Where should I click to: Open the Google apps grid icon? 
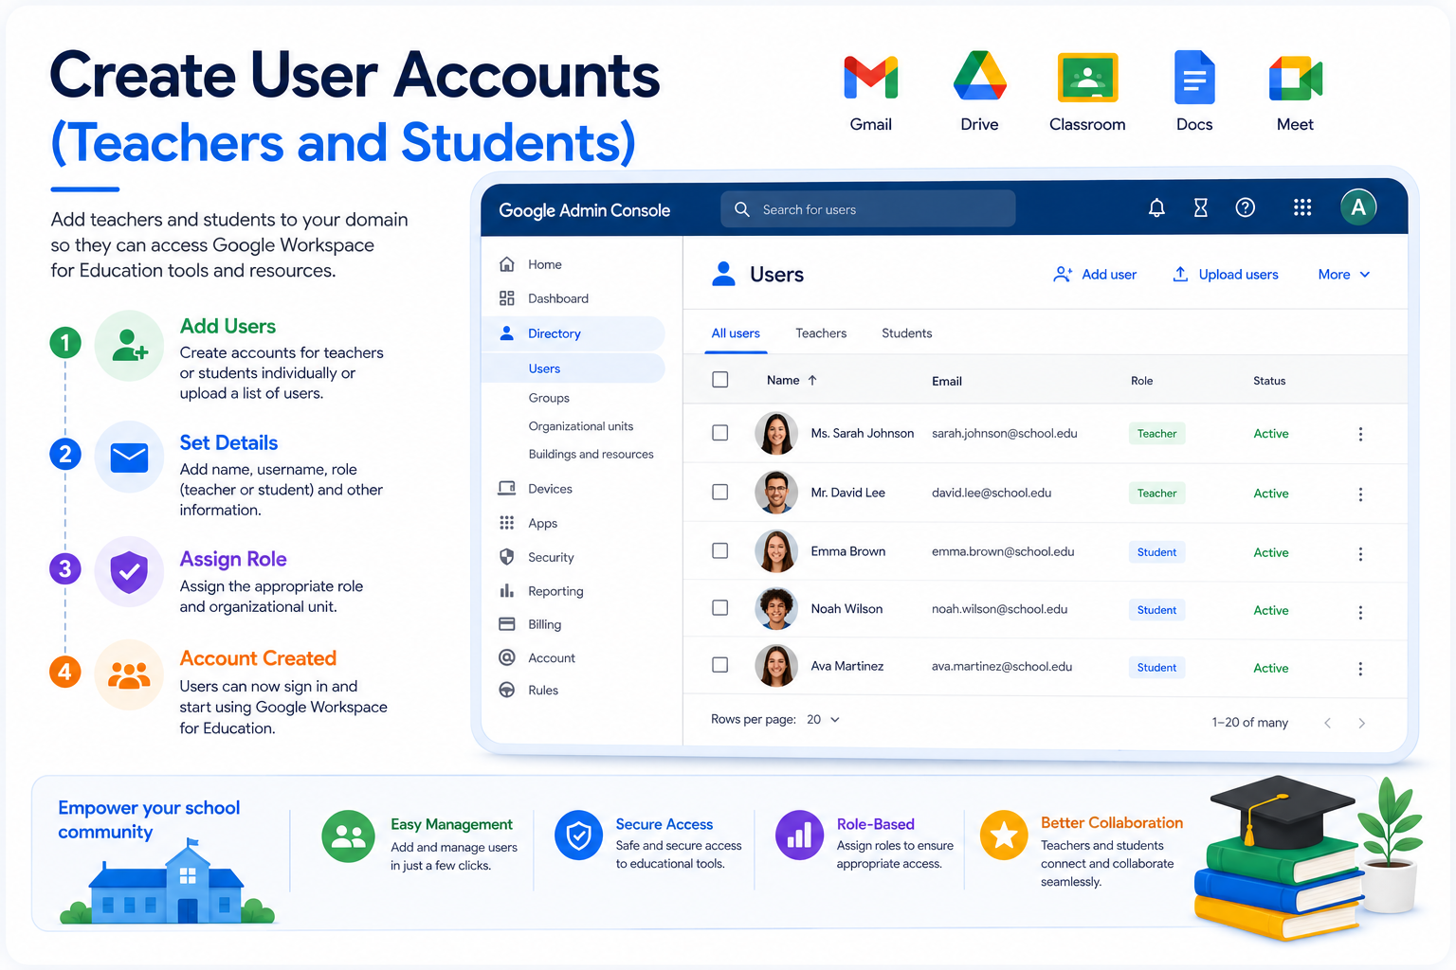[x=1302, y=207]
